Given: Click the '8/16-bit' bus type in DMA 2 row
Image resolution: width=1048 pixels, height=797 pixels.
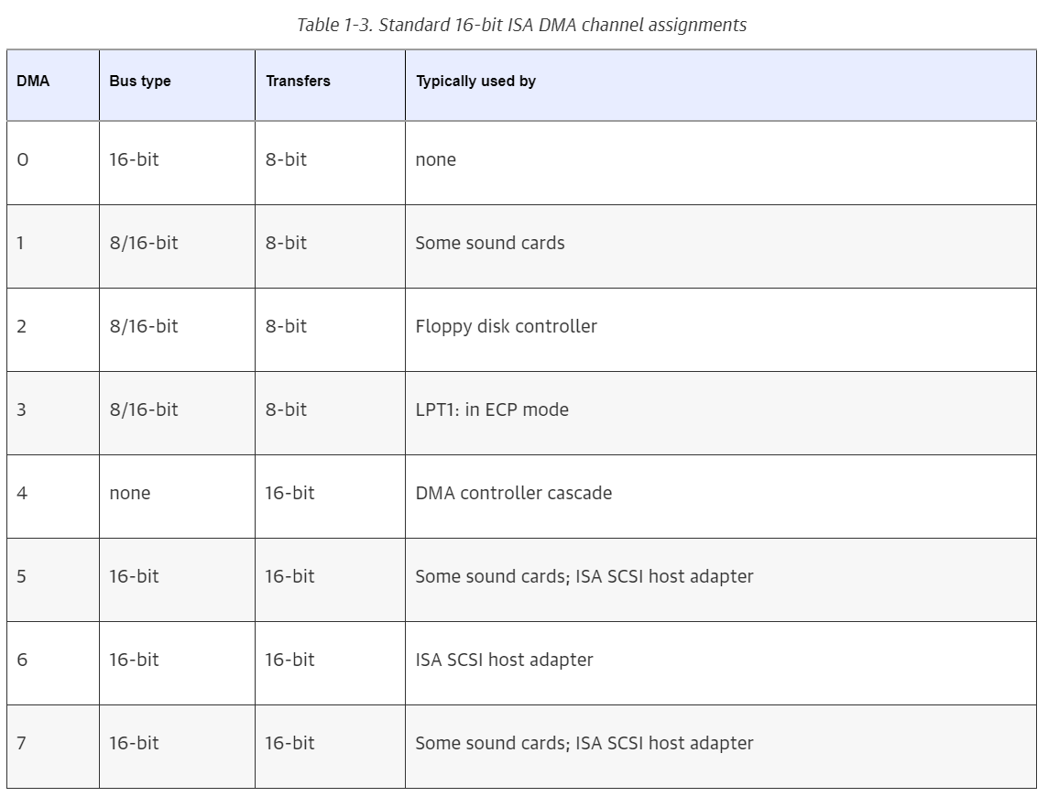Looking at the screenshot, I should tap(177, 330).
